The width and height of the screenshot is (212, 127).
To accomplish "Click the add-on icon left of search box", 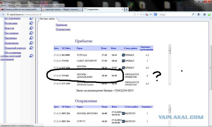I will pos(147,15).
